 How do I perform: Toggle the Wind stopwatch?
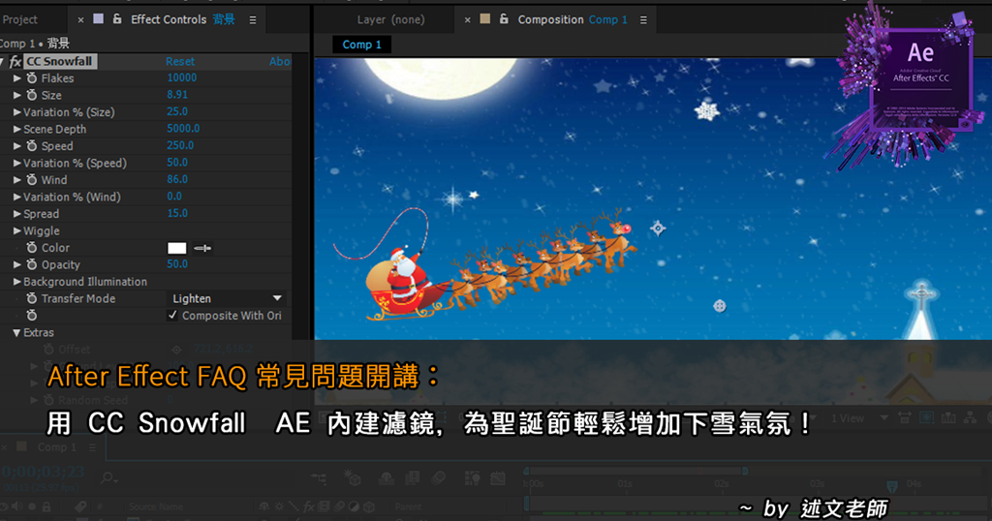pos(32,180)
